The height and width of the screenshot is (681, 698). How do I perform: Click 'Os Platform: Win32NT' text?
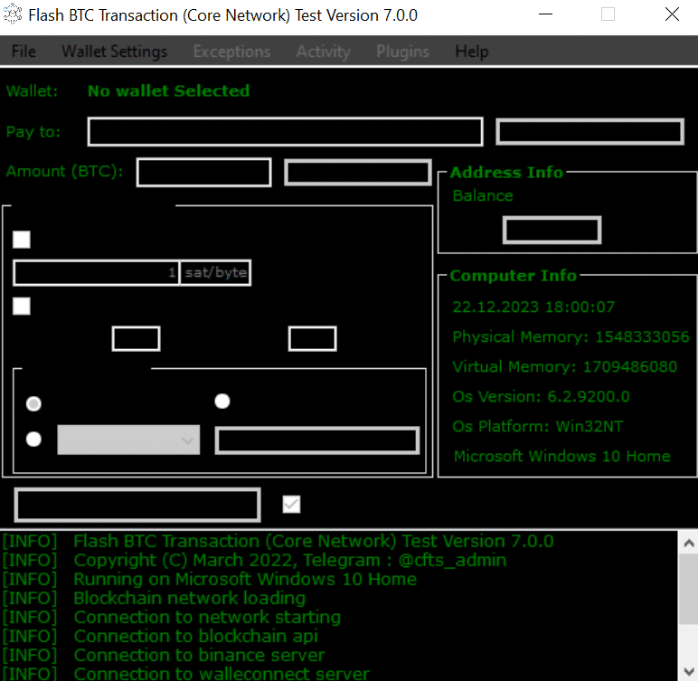[x=538, y=426]
